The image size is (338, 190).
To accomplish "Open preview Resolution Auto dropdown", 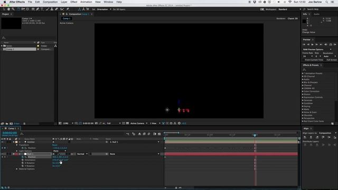I will tap(330, 56).
